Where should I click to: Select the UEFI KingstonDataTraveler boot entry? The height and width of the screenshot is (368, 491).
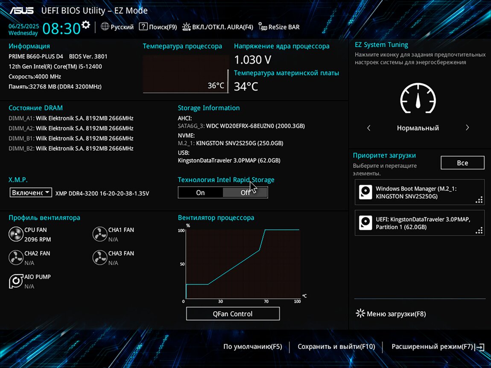click(419, 223)
